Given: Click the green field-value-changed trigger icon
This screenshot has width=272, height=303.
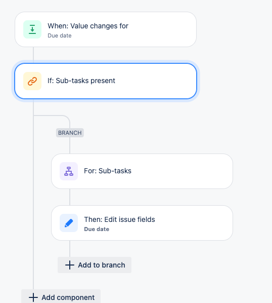Looking at the screenshot, I should tap(32, 29).
